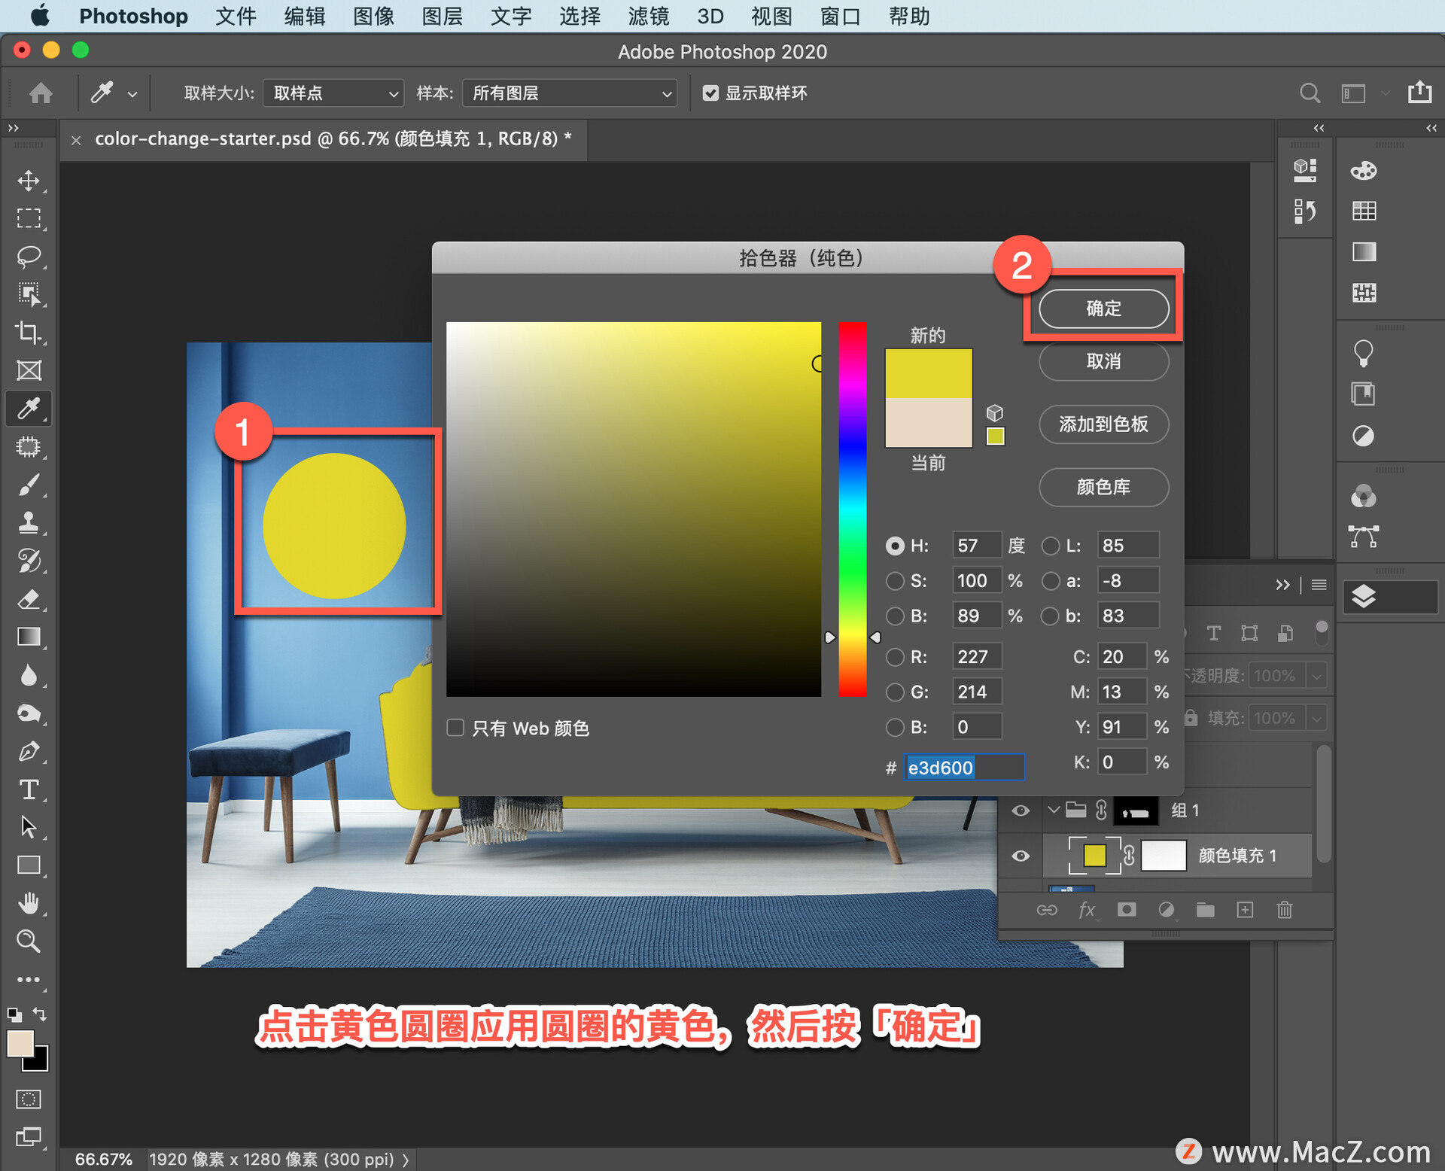The height and width of the screenshot is (1171, 1445).
Task: Click the 确定 button
Action: point(1103,309)
